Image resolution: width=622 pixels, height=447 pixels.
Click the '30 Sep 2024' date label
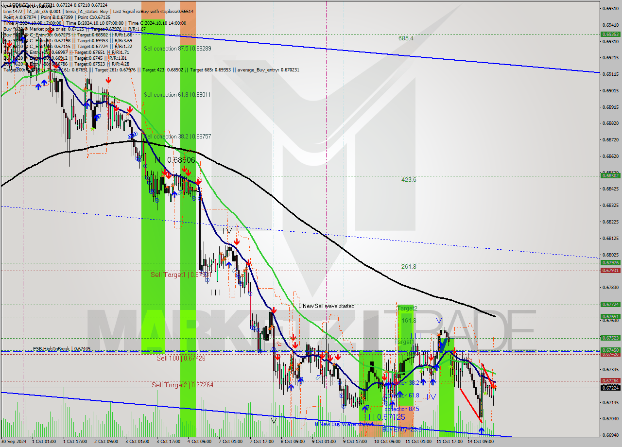click(x=14, y=442)
